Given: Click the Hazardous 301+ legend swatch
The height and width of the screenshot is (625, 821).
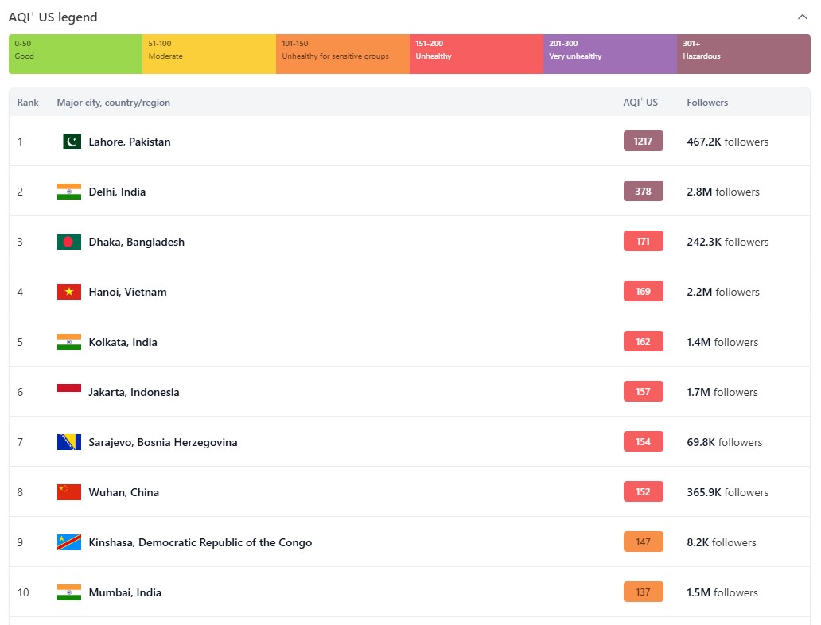Looking at the screenshot, I should (743, 54).
